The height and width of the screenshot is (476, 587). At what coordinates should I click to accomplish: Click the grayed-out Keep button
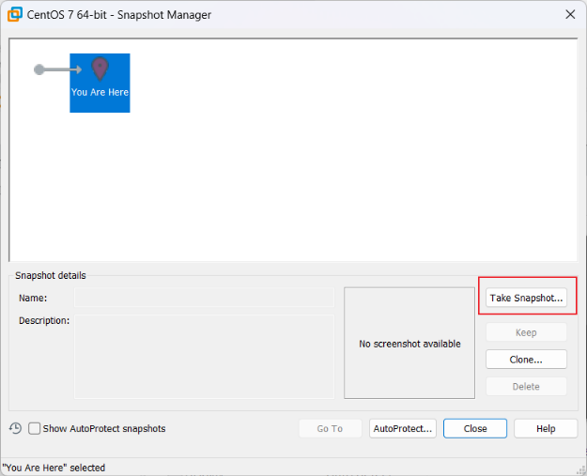point(526,332)
